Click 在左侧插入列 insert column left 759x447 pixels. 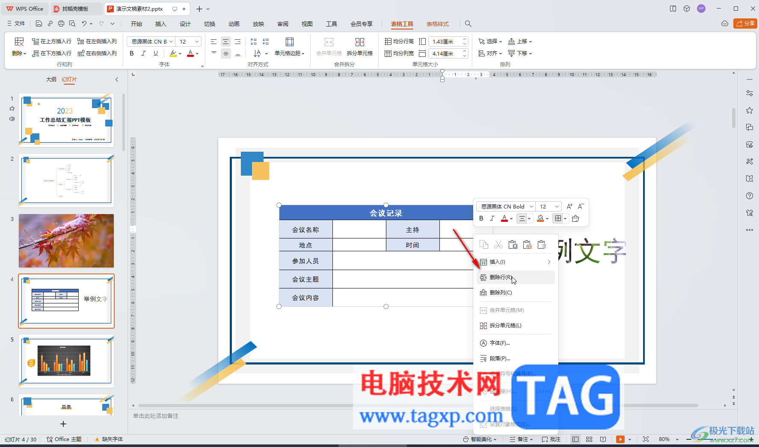pos(97,41)
